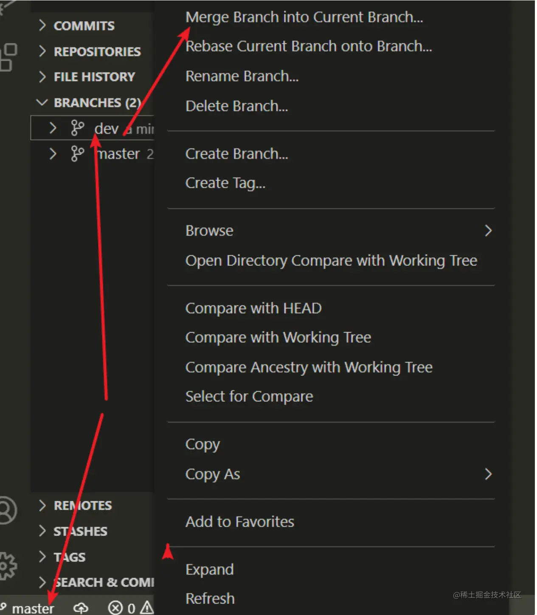Viewport: 537px width, 615px height.
Task: Expand the STASHES section
Action: [x=42, y=531]
